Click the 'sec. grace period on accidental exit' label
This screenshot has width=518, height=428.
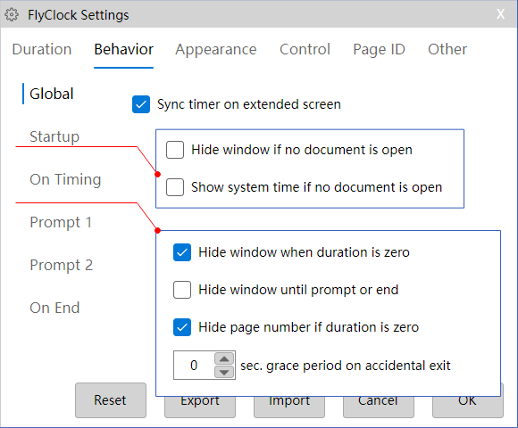(x=346, y=366)
